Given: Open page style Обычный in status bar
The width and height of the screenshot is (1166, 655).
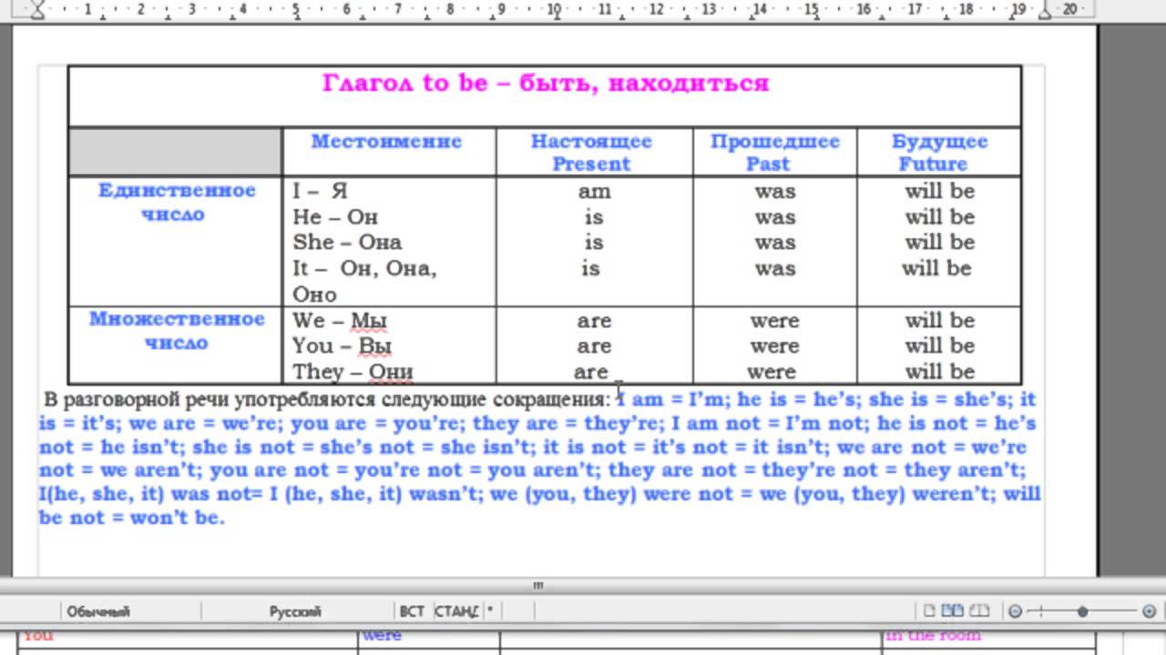Looking at the screenshot, I should point(98,611).
